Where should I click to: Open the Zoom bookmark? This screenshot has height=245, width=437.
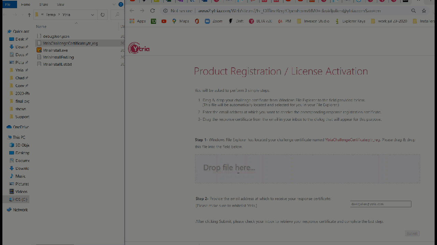pyautogui.click(x=214, y=21)
